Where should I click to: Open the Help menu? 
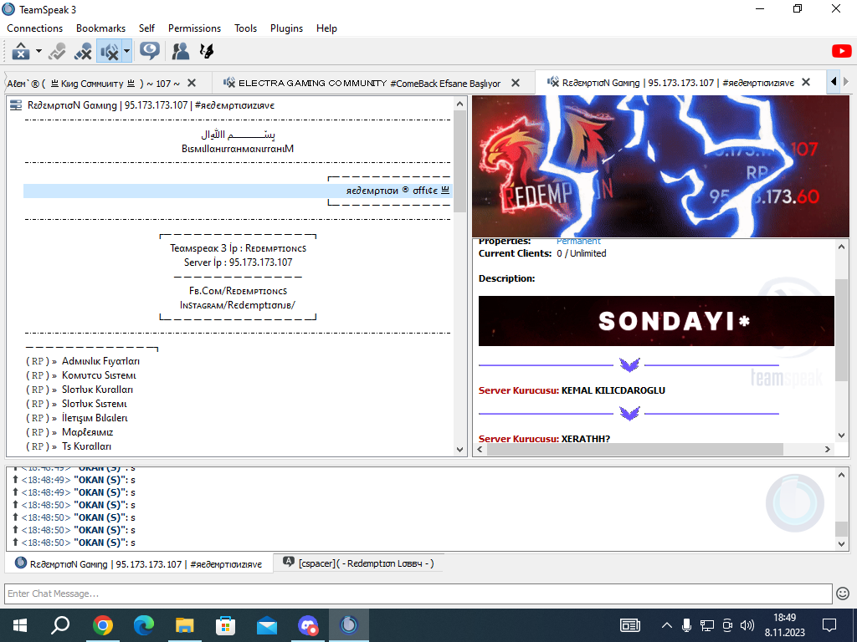[326, 28]
